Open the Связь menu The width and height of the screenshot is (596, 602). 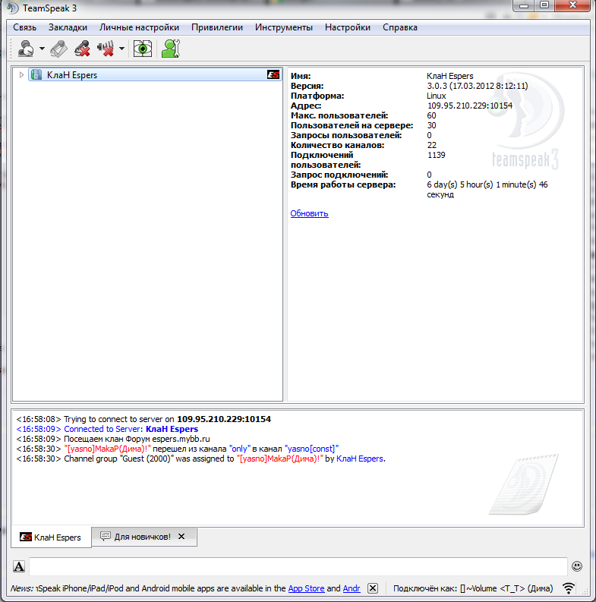tap(24, 27)
